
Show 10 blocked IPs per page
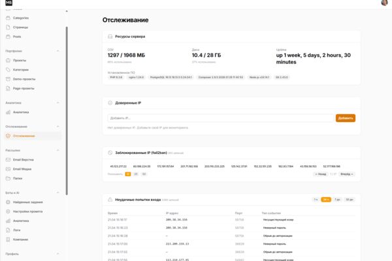point(128,174)
